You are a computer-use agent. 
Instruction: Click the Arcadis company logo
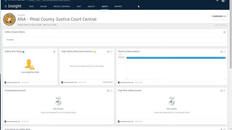click(220, 16)
